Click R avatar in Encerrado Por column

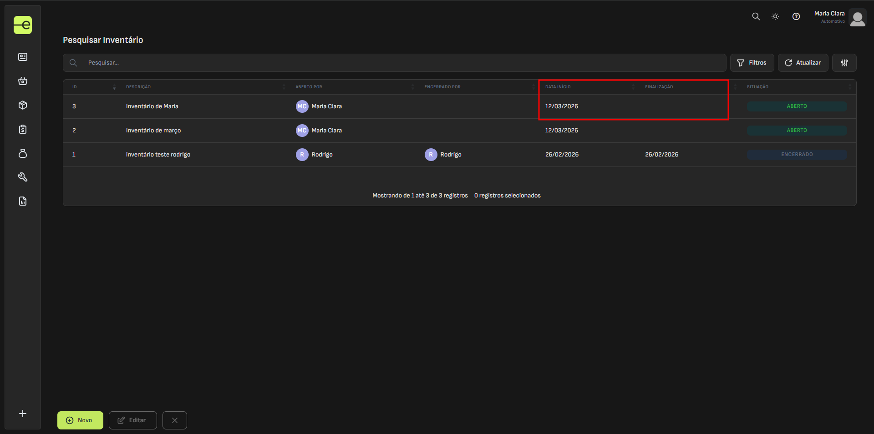[x=431, y=155]
